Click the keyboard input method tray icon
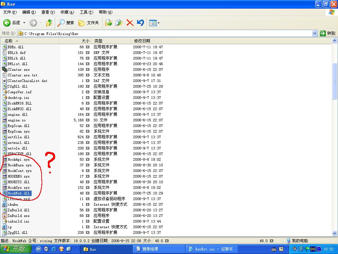 pyautogui.click(x=274, y=249)
